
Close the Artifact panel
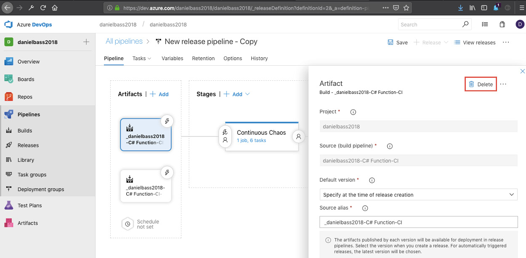[x=523, y=72]
